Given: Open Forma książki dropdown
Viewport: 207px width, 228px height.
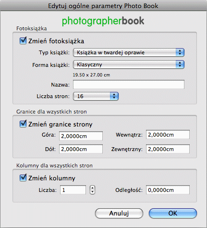Looking at the screenshot, I should point(129,64).
